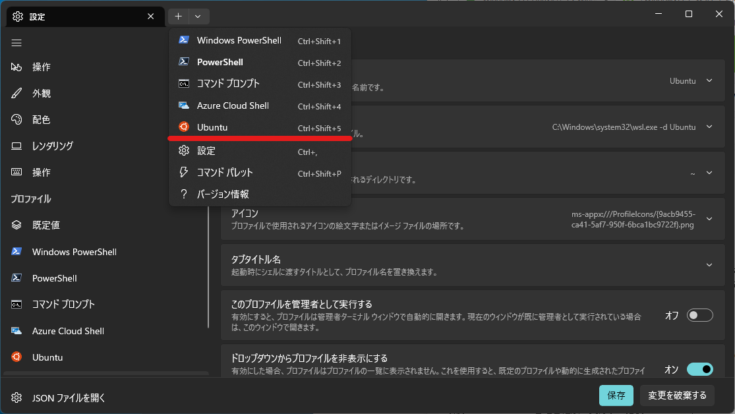This screenshot has width=735, height=414.
Task: Minimize the Terminal window
Action: pyautogui.click(x=659, y=14)
